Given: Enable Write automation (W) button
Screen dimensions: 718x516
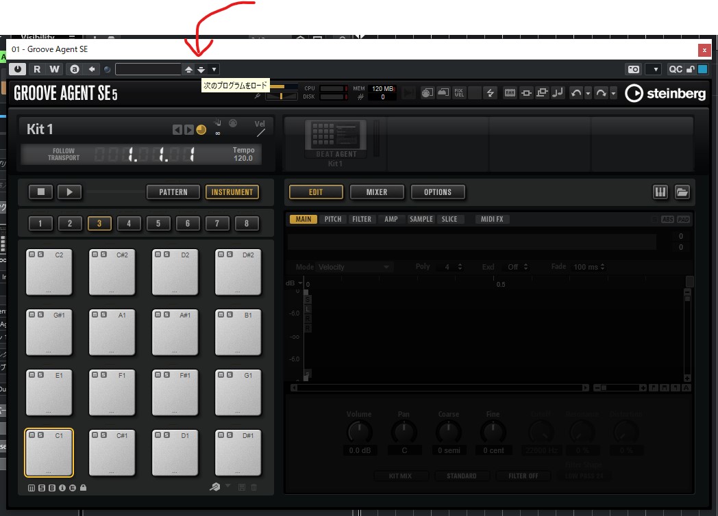Looking at the screenshot, I should coord(55,69).
